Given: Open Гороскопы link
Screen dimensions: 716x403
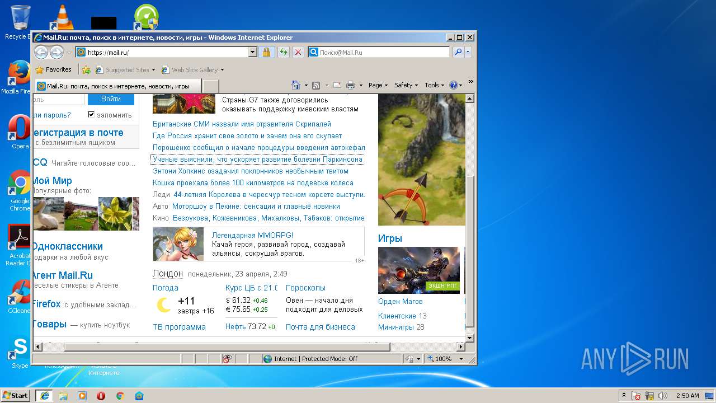Looking at the screenshot, I should point(305,288).
